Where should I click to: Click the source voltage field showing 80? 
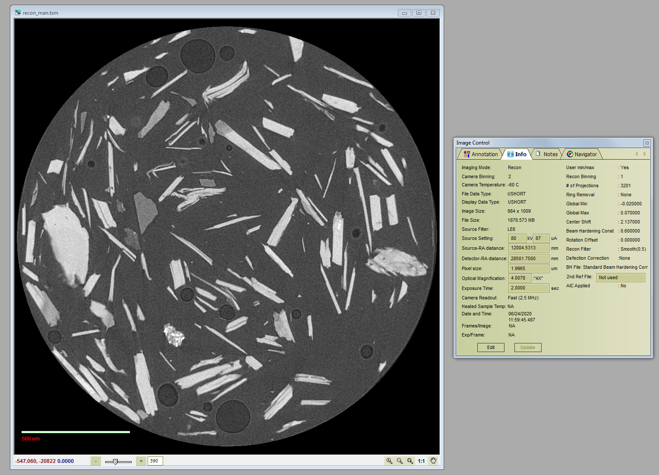coord(517,238)
